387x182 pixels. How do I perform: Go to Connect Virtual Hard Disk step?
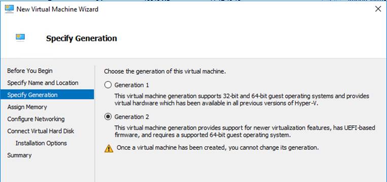[x=41, y=131]
